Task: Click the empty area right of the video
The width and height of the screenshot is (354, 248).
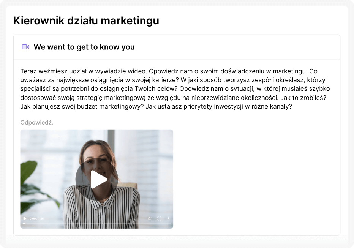Action: tap(256, 179)
